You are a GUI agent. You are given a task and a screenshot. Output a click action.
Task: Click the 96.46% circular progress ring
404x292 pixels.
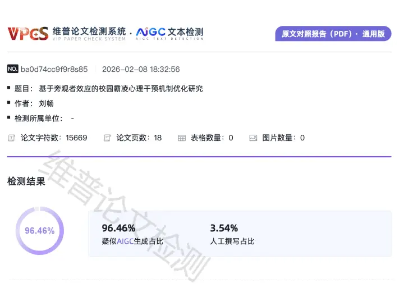(x=40, y=231)
